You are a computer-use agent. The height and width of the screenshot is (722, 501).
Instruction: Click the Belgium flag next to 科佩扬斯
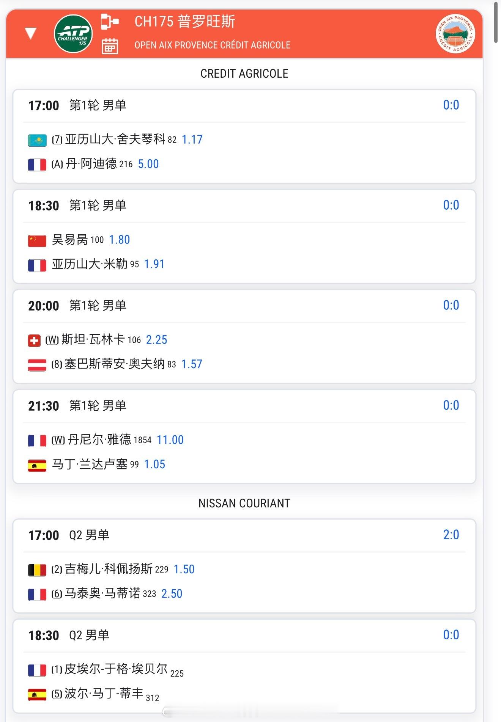pos(37,570)
